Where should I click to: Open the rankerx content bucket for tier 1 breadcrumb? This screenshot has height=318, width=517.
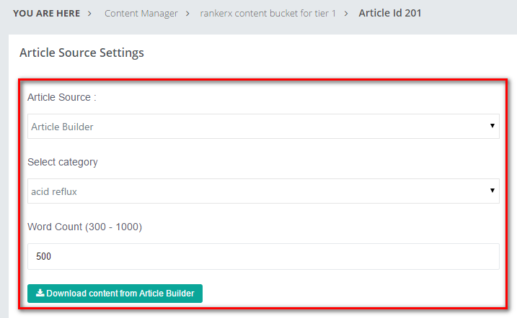(x=268, y=14)
